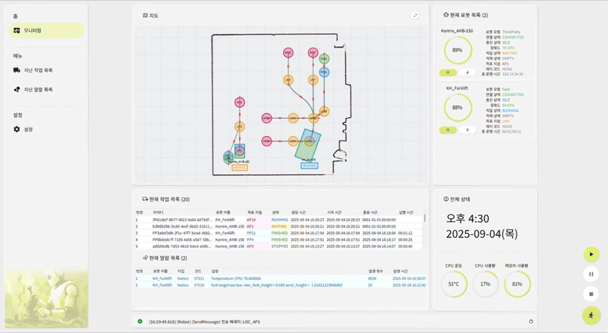Click the Kontro_AMB-150 89% battery gauge
The width and height of the screenshot is (608, 333).
(x=457, y=50)
